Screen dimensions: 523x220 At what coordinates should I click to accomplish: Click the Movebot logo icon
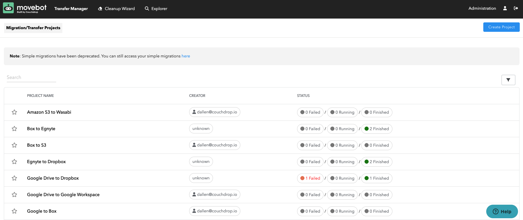coord(9,8)
